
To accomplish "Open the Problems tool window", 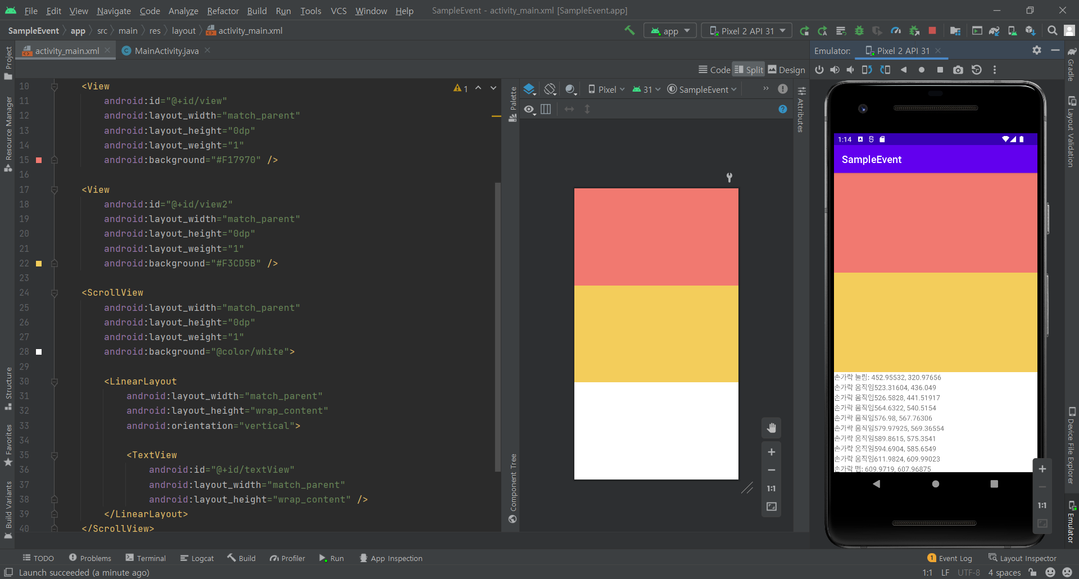I will 90,558.
